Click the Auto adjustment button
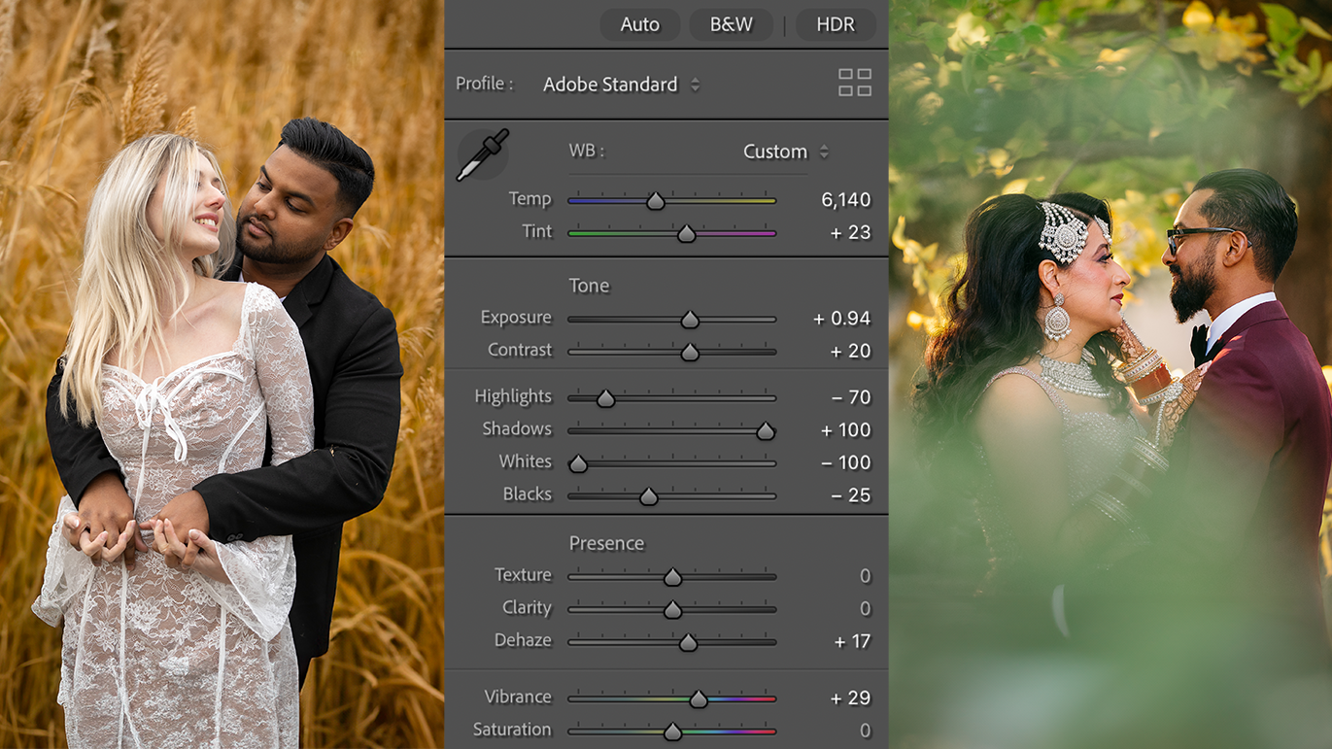This screenshot has width=1332, height=749. [640, 24]
